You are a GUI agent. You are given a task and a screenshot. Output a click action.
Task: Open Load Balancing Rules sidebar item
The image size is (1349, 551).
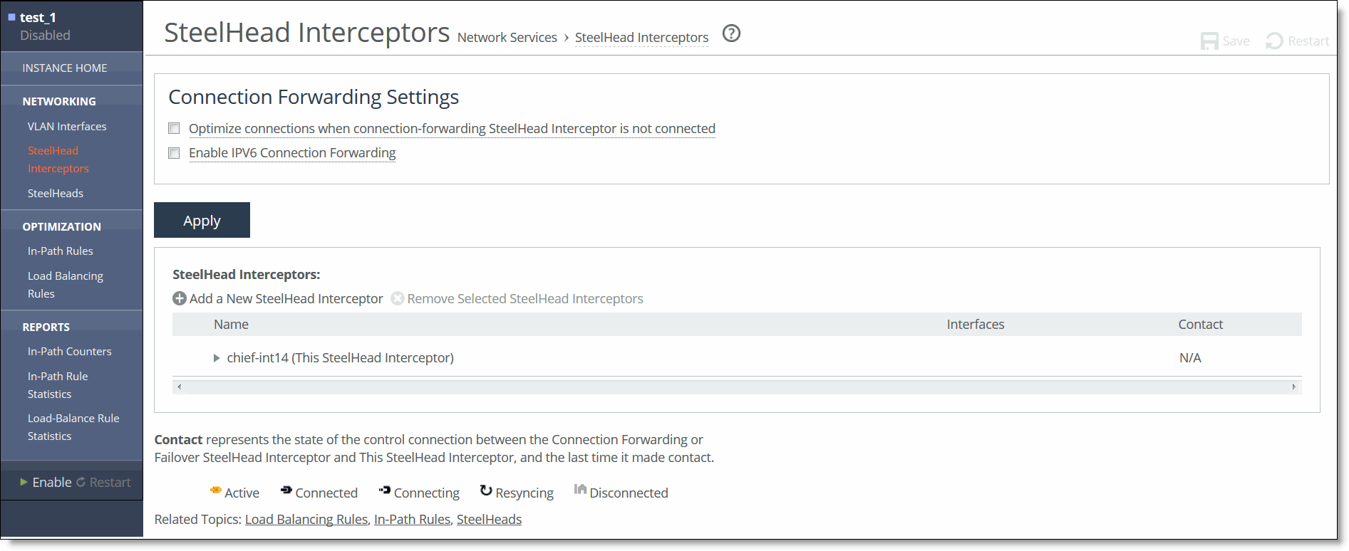pyautogui.click(x=66, y=285)
